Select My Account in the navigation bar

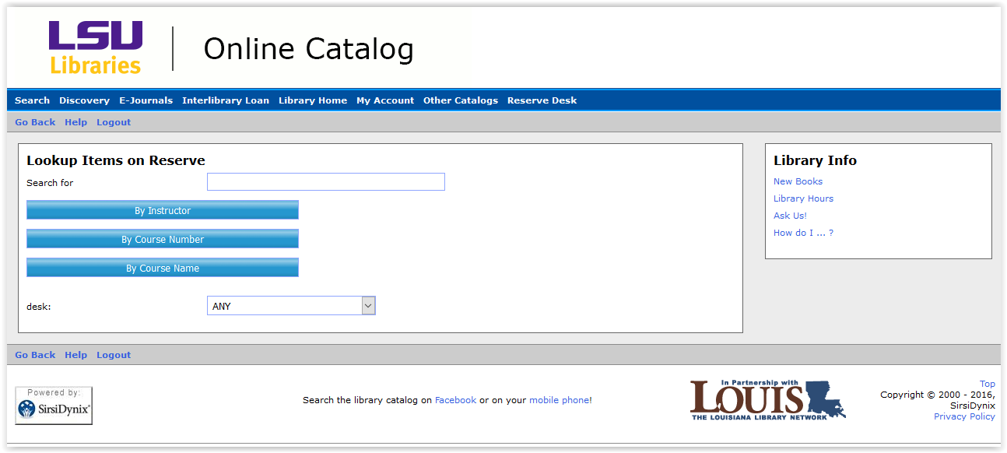click(385, 100)
